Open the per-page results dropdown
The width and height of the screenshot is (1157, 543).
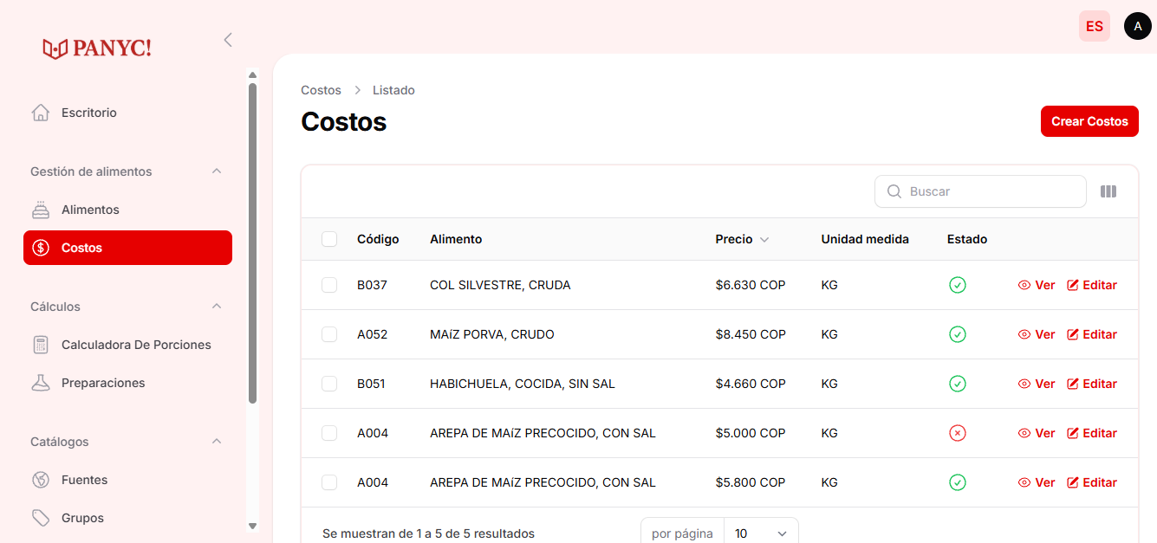761,533
